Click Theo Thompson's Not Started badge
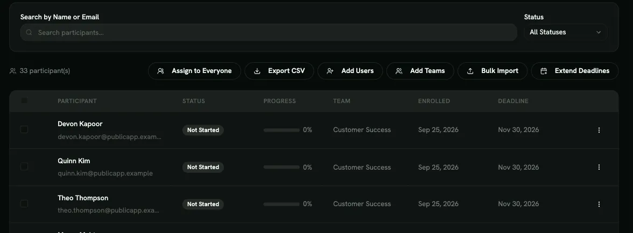Screen dimensions: 633x233 point(203,204)
